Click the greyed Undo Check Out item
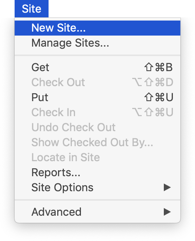 tap(97, 128)
